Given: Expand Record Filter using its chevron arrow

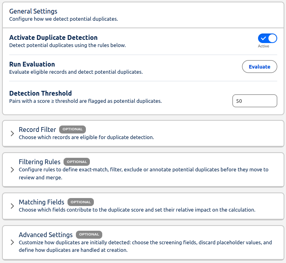Looking at the screenshot, I should pos(12,133).
